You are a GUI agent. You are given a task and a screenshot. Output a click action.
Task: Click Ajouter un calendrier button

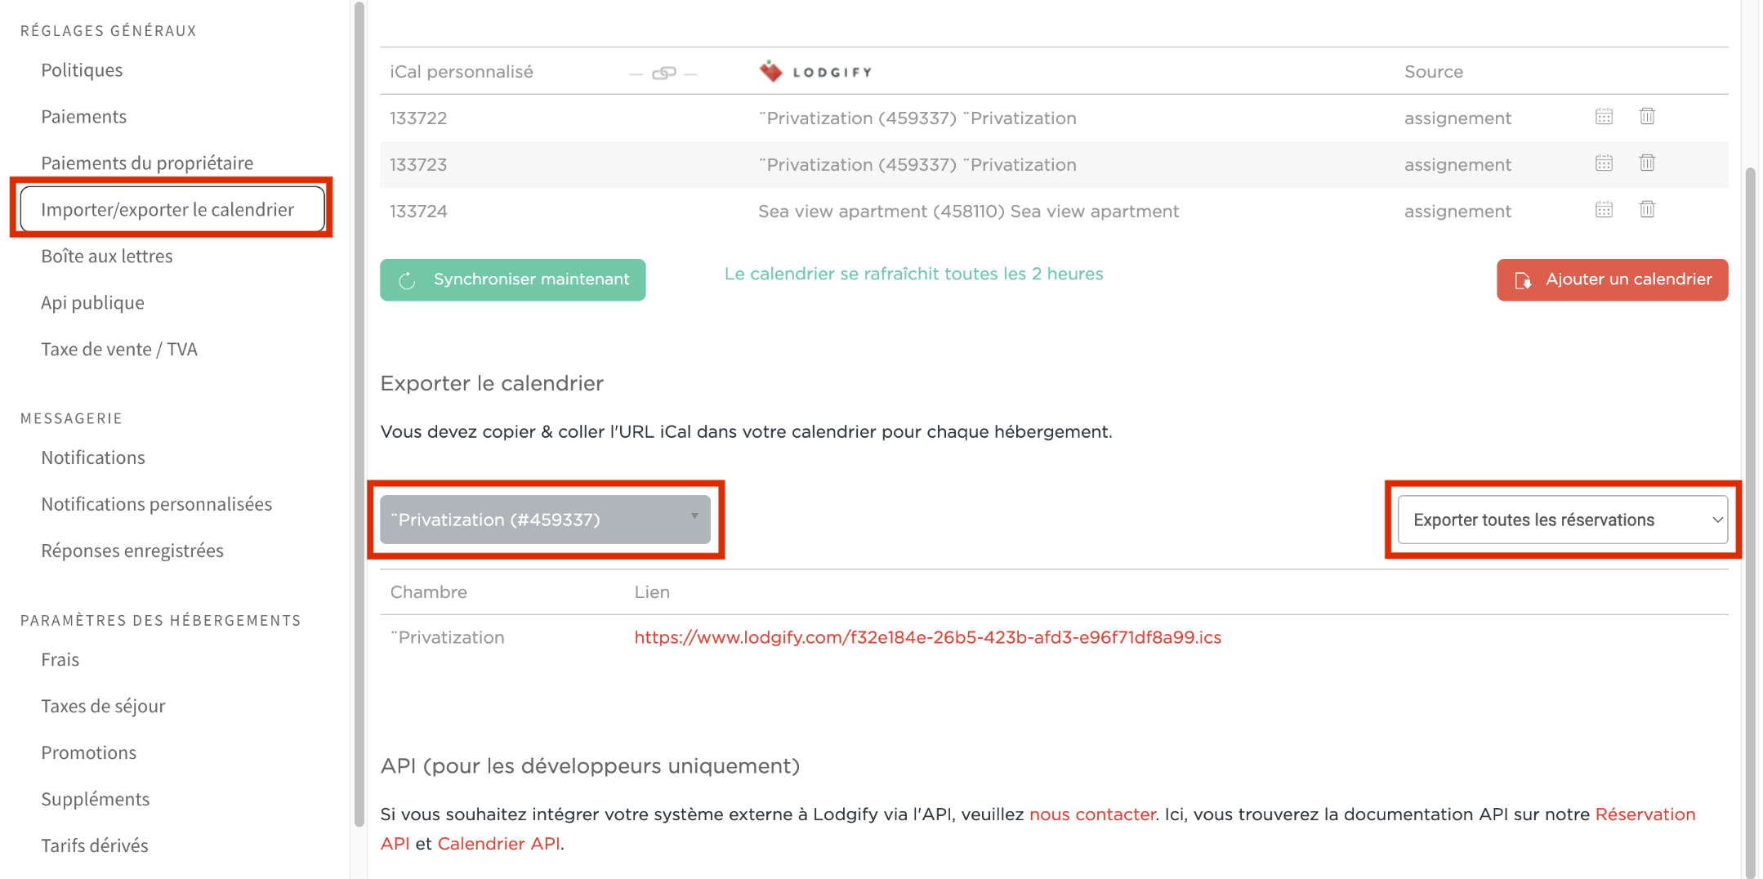tap(1612, 280)
